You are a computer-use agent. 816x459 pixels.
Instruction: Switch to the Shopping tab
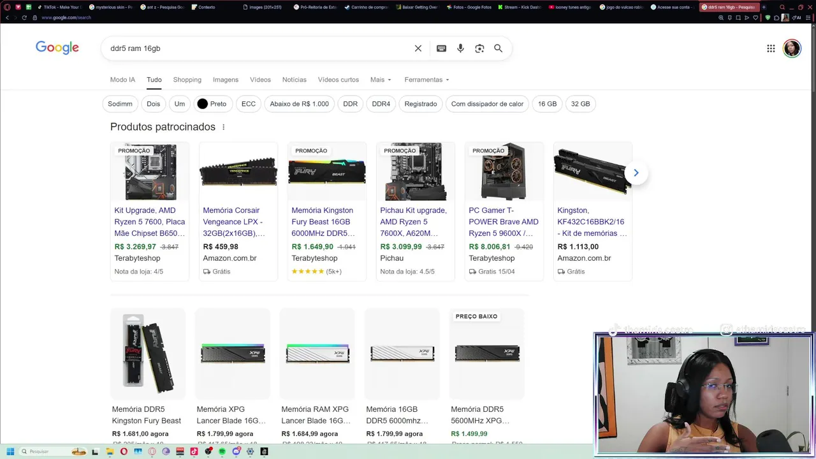tap(187, 80)
